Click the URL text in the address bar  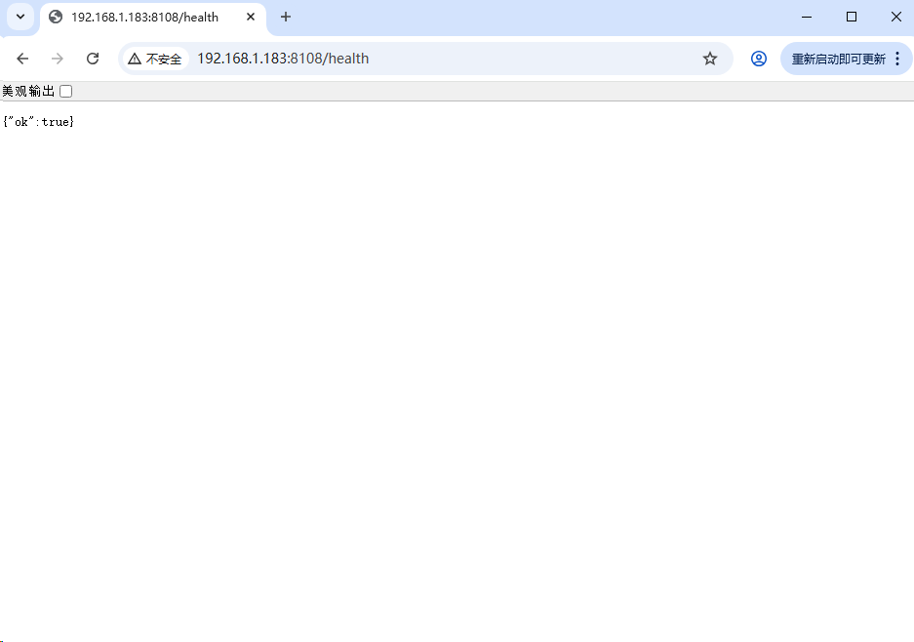click(283, 59)
